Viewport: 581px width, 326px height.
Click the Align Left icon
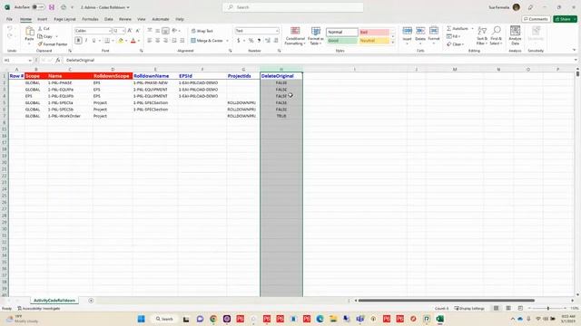pos(149,41)
